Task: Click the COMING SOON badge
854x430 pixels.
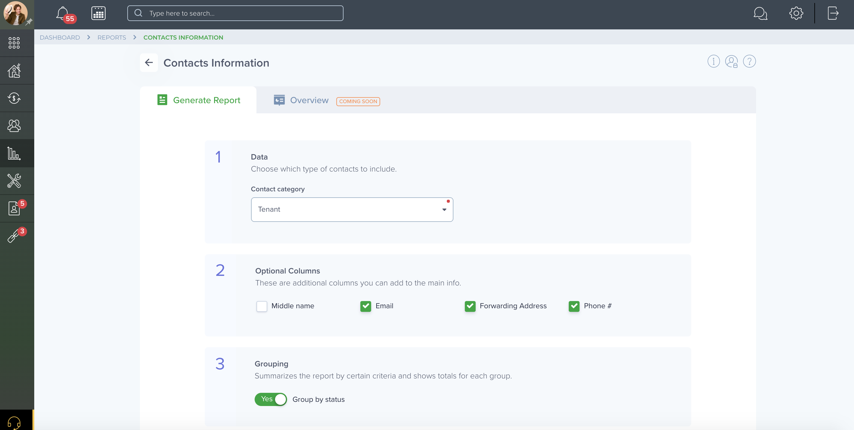Action: click(358, 101)
